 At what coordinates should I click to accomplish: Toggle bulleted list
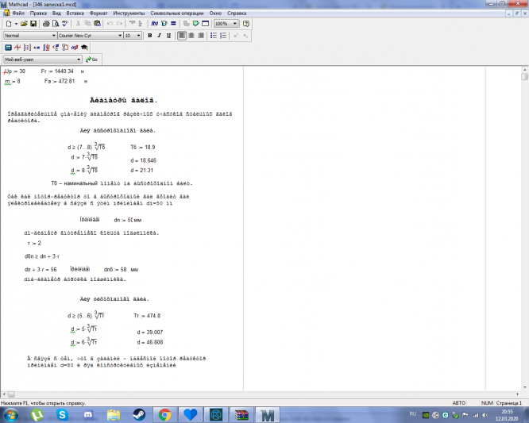(214, 36)
